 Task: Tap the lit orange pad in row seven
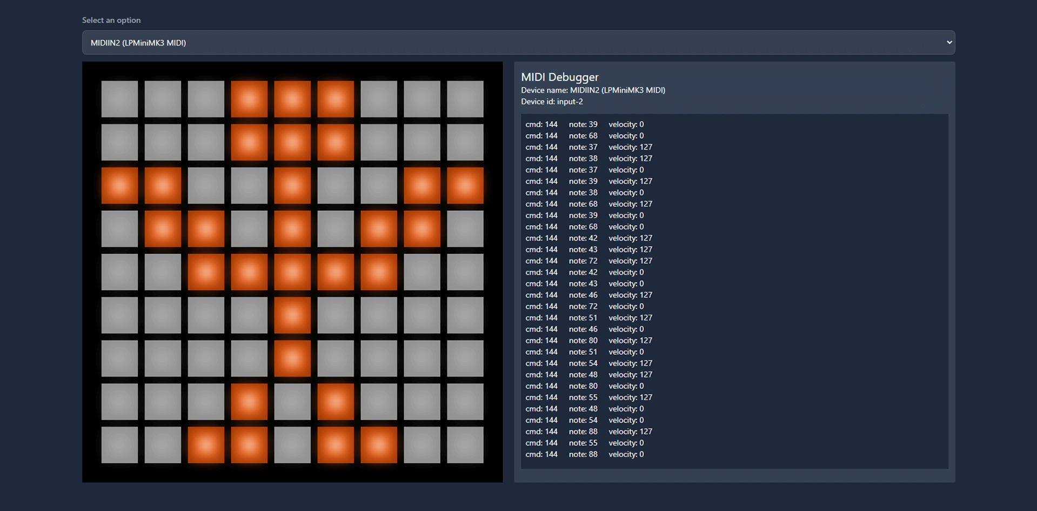pyautogui.click(x=292, y=359)
